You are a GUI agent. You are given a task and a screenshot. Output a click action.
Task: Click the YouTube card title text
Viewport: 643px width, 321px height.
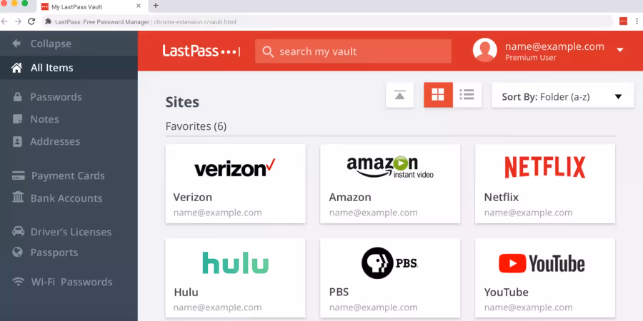coord(506,292)
